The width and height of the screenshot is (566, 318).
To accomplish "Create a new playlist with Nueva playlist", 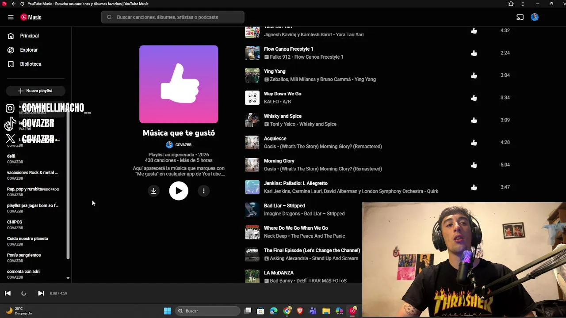I will pyautogui.click(x=35, y=91).
